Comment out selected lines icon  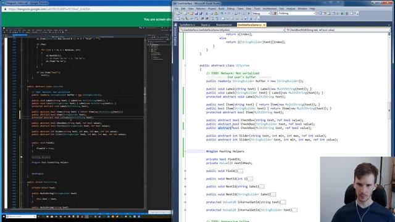coord(212,18)
